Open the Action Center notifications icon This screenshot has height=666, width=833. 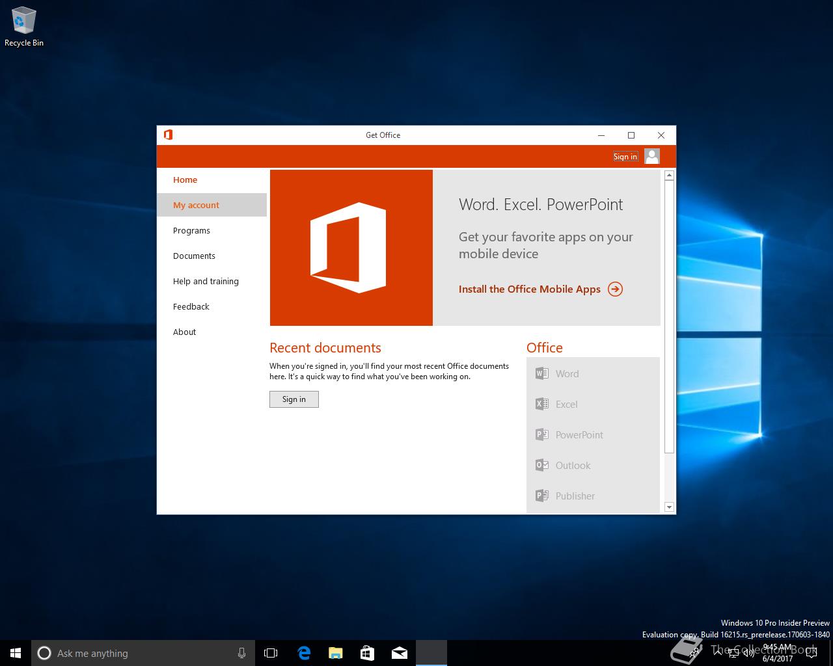[811, 653]
